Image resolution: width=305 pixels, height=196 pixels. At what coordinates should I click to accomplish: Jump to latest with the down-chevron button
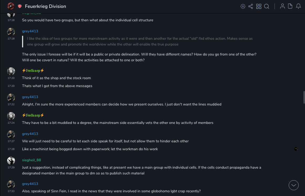(294, 185)
